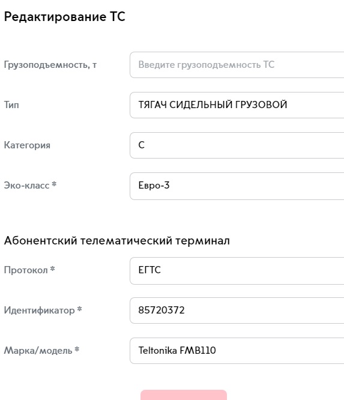Click the Категория label
Screen dimensions: 344x400
pyautogui.click(x=27, y=145)
